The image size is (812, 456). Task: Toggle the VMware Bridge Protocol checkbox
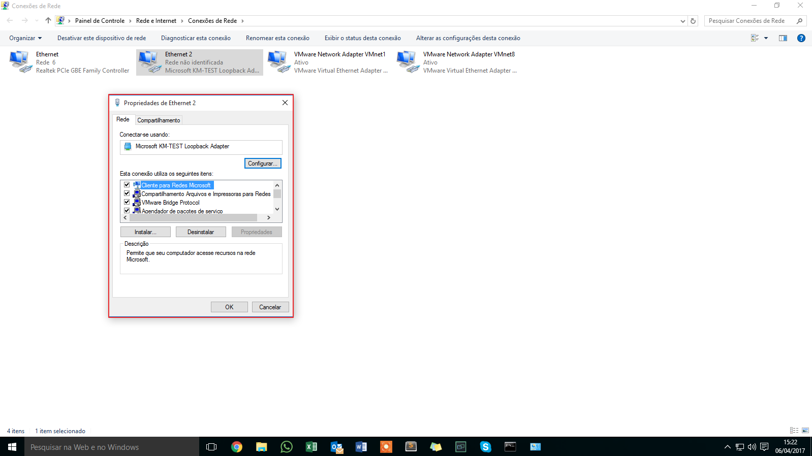pyautogui.click(x=127, y=202)
